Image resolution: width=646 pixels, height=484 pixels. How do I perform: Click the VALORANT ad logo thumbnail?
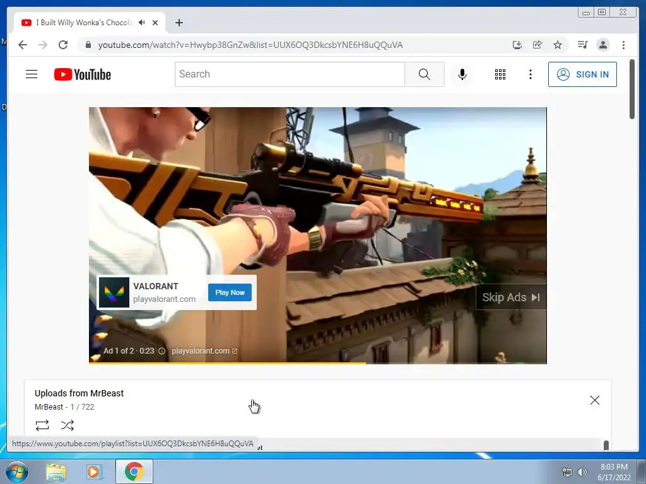114,292
